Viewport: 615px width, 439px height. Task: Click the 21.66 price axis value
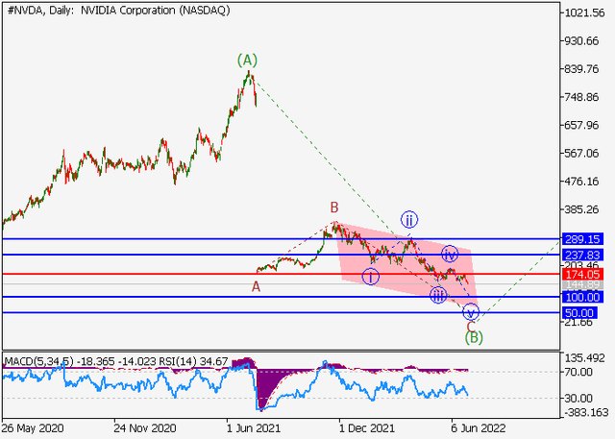tap(578, 323)
